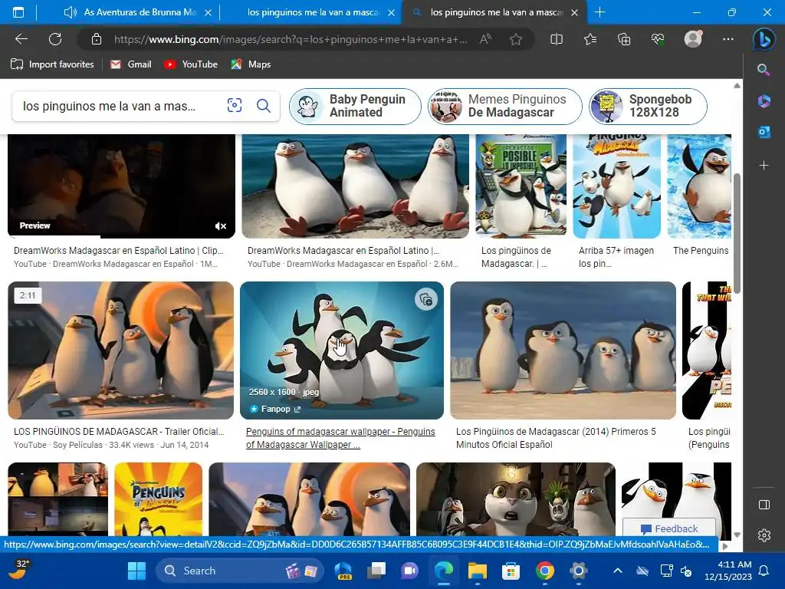The height and width of the screenshot is (589, 785).
Task: Open the Fanpop source link on the image
Action: 275,410
